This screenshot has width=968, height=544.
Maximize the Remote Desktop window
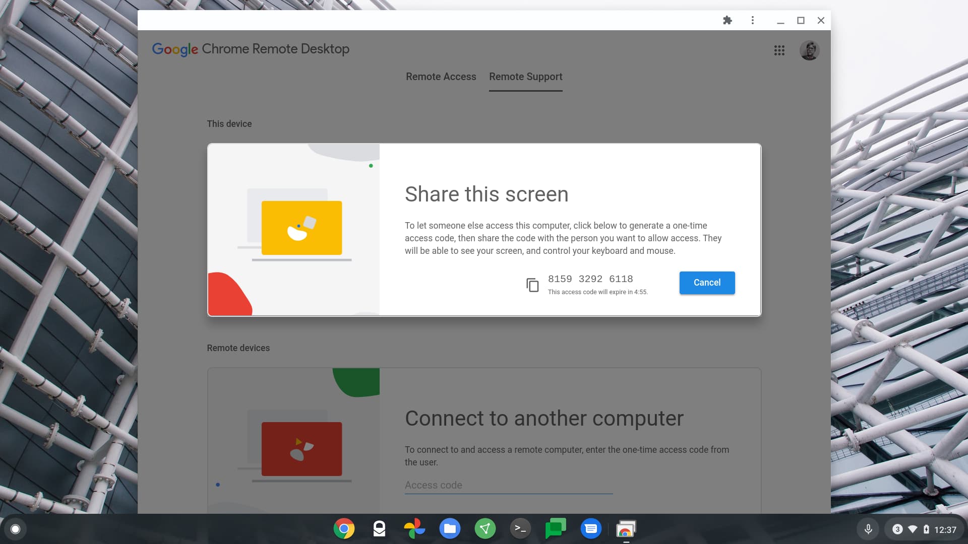coord(801,20)
